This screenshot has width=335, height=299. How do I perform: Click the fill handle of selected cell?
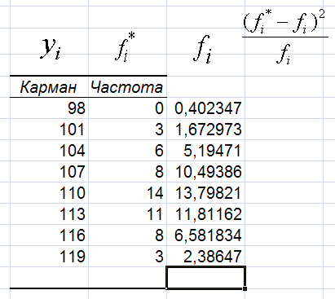click(x=245, y=288)
